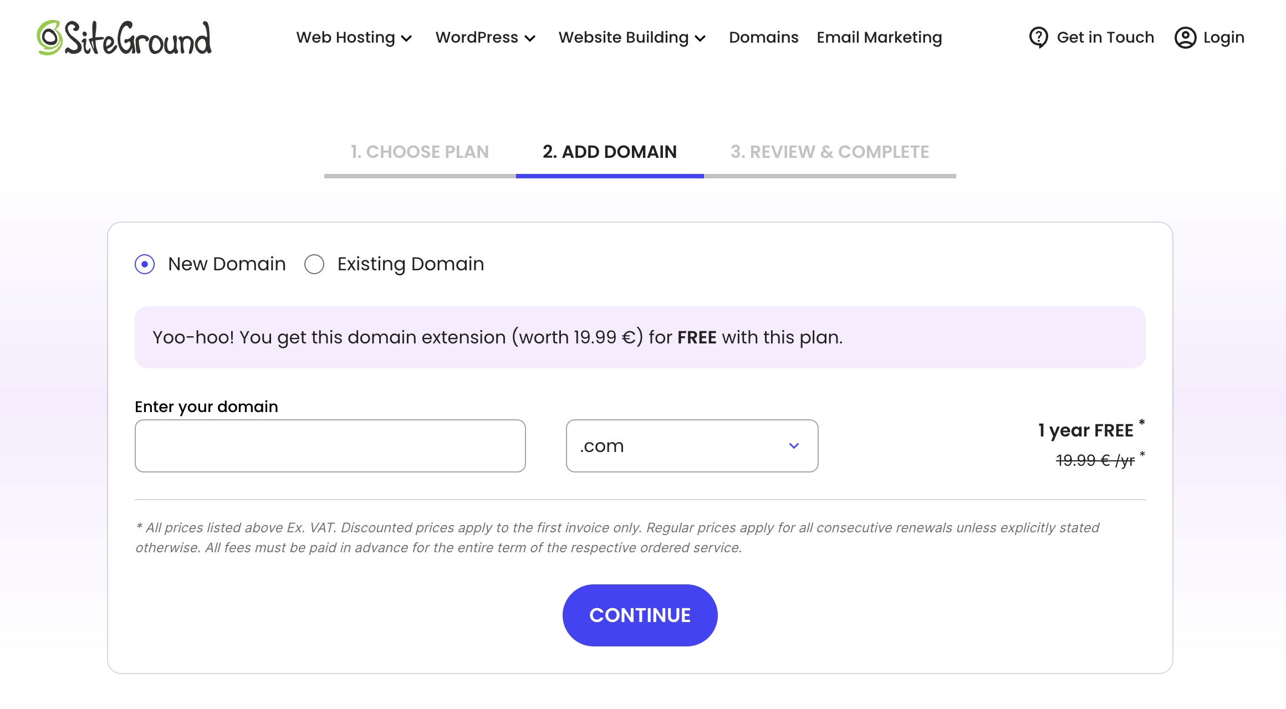Click the 'Yoo-hoo!' free domain notice
The image size is (1286, 709).
pos(640,337)
